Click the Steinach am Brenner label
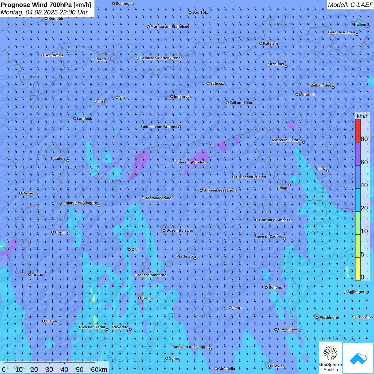374x374 pixels. pos(159,127)
